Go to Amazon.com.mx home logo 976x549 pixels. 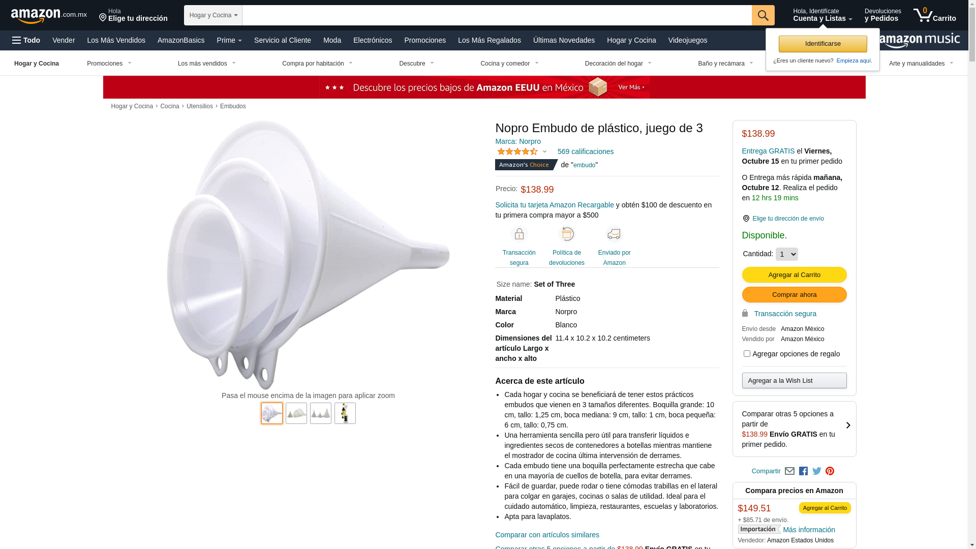click(x=49, y=15)
